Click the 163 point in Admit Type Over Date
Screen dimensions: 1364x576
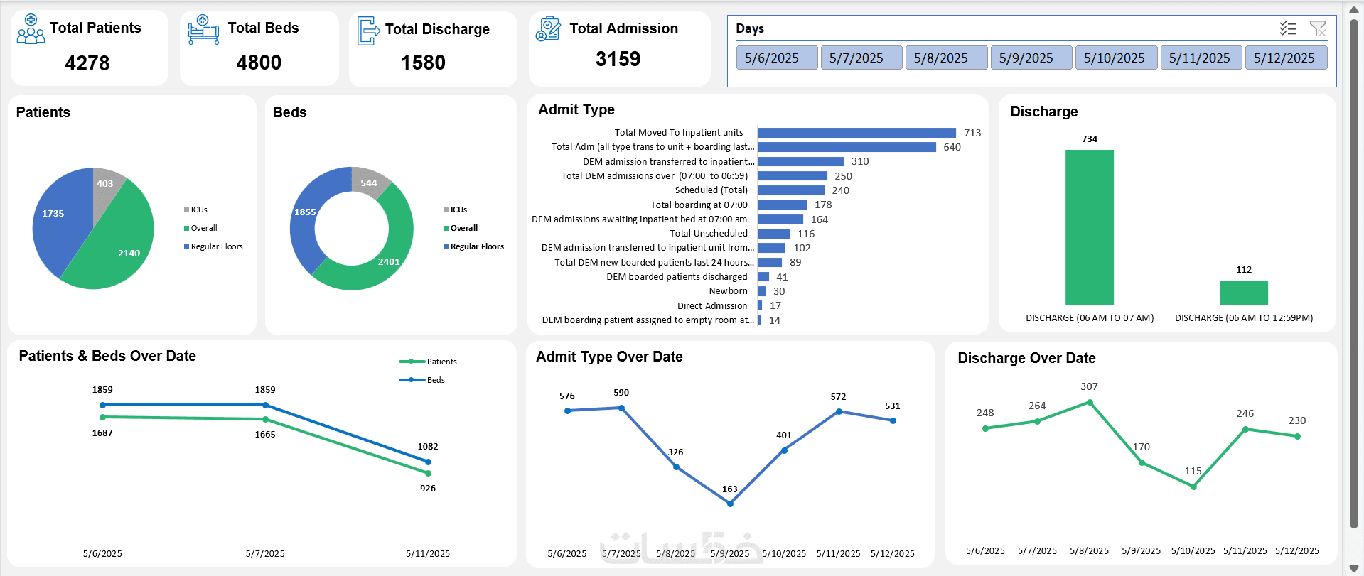click(x=730, y=504)
